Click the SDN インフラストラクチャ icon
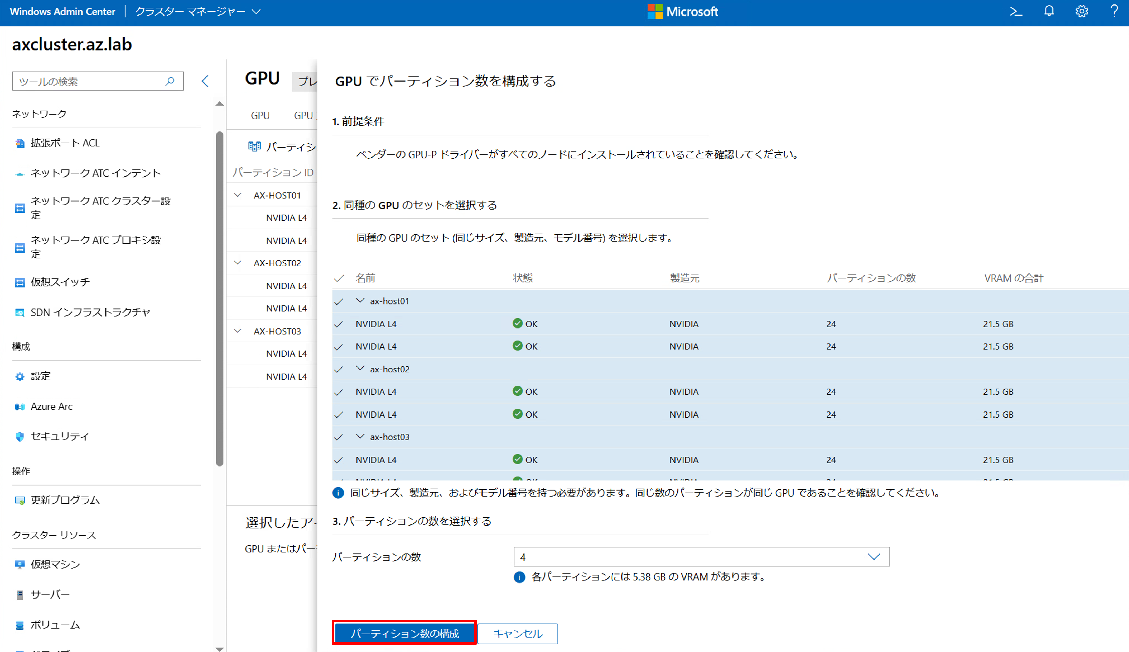 tap(20, 312)
